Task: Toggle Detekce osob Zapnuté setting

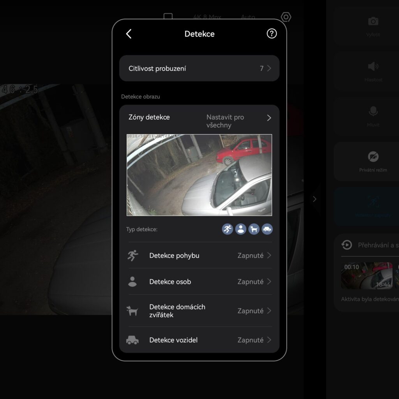Action: point(251,282)
